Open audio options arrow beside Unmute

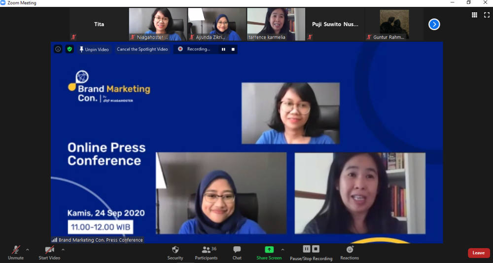coord(27,250)
